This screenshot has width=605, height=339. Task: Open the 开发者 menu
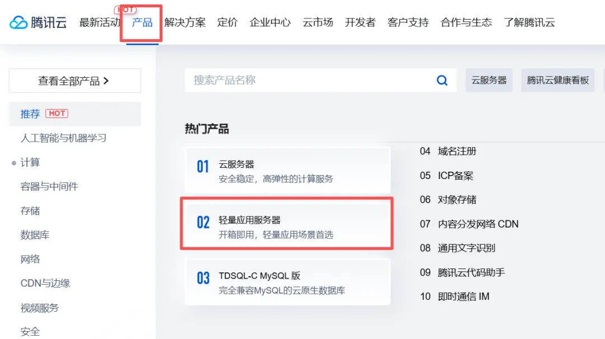click(360, 22)
